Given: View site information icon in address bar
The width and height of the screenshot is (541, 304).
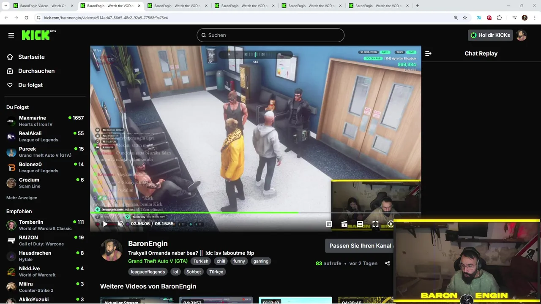Looking at the screenshot, I should point(38,18).
